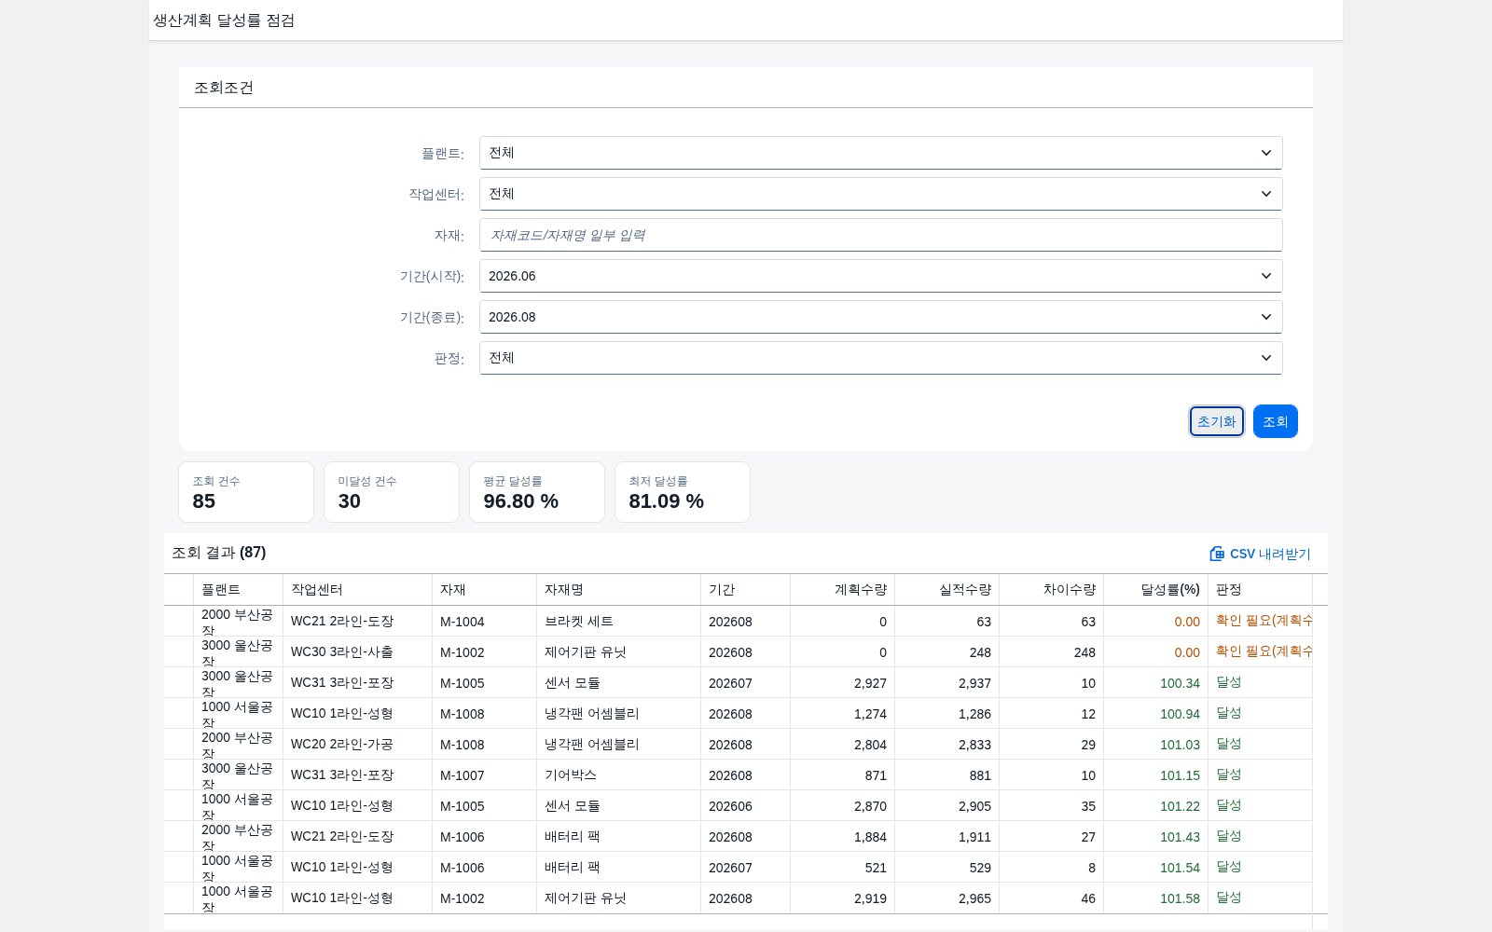Click the 플랜트 column header
This screenshot has height=932, width=1492.
point(238,590)
